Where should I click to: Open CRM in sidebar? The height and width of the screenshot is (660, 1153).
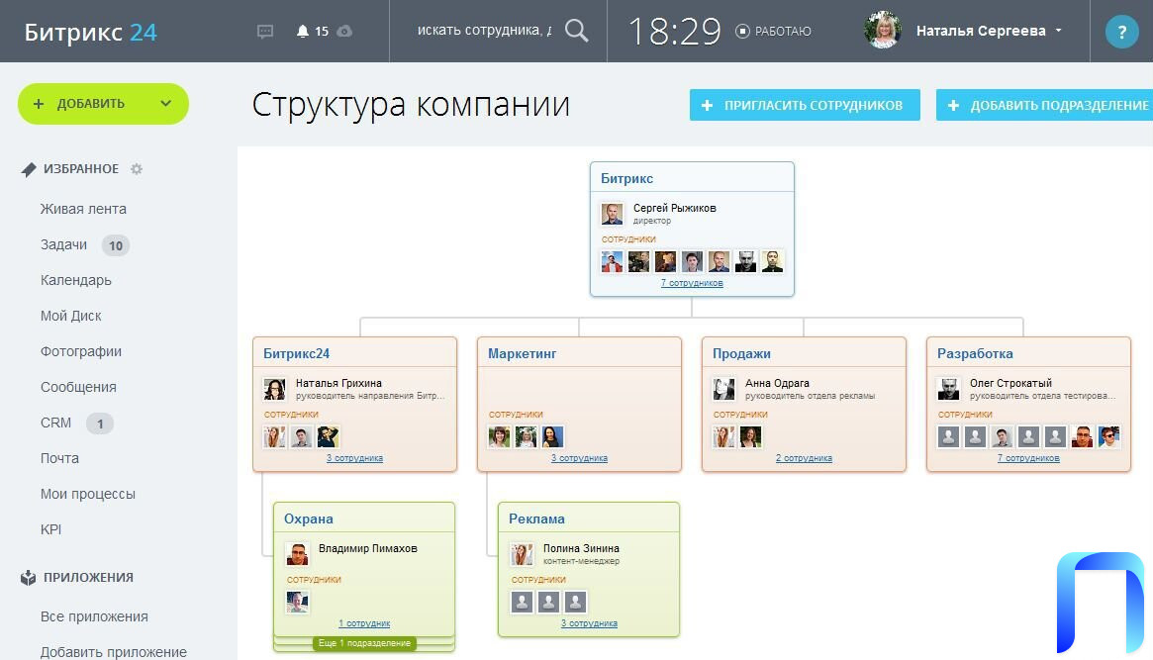click(55, 423)
